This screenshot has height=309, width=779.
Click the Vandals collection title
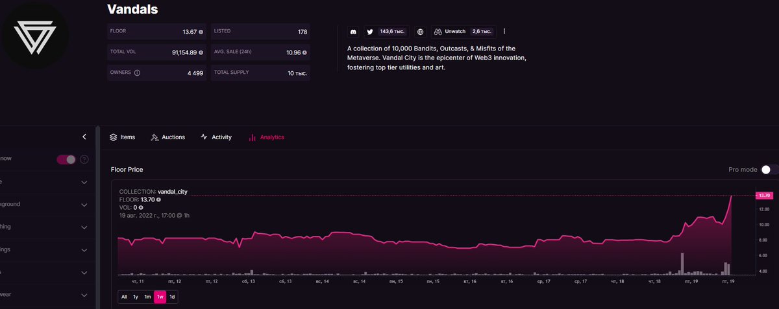[x=132, y=9]
